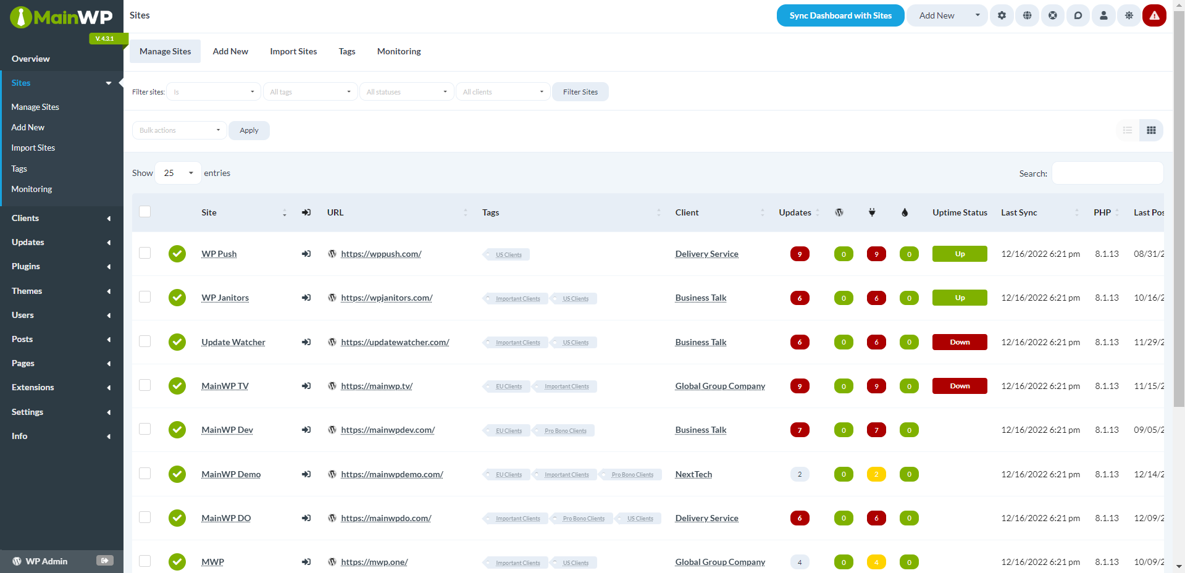Click the life-ring help icon in top bar
1185x573 pixels.
coord(1052,15)
